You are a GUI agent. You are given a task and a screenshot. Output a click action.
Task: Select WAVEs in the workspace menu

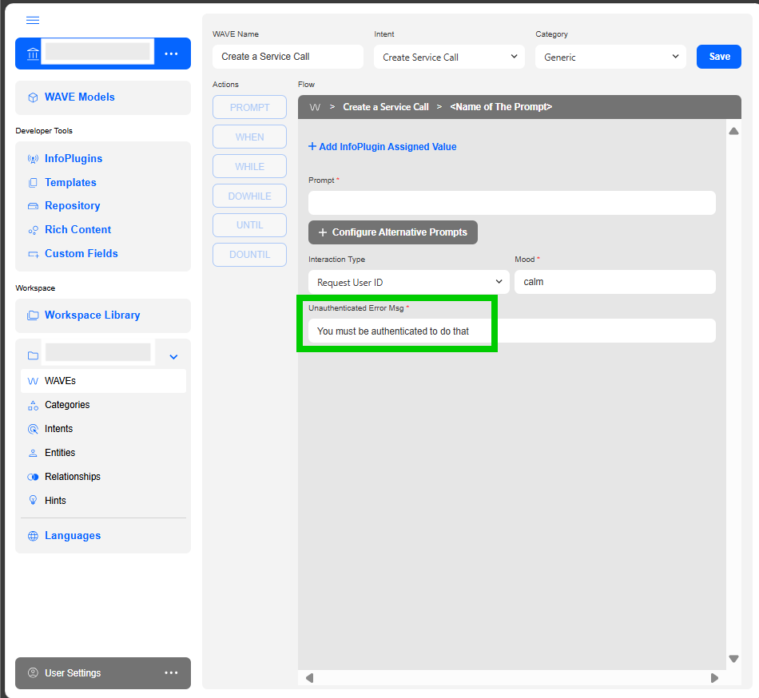coord(61,381)
